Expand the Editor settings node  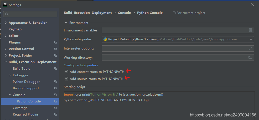point(6,36)
